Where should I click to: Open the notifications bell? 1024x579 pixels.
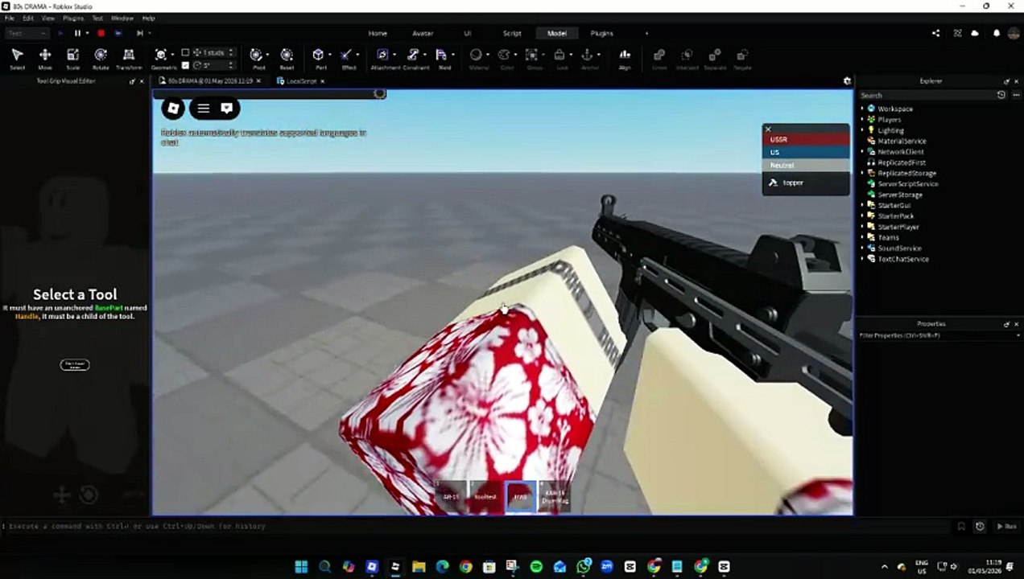click(x=997, y=33)
